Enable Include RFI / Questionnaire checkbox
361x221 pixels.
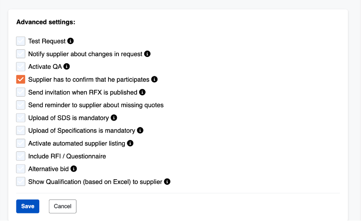[21, 156]
